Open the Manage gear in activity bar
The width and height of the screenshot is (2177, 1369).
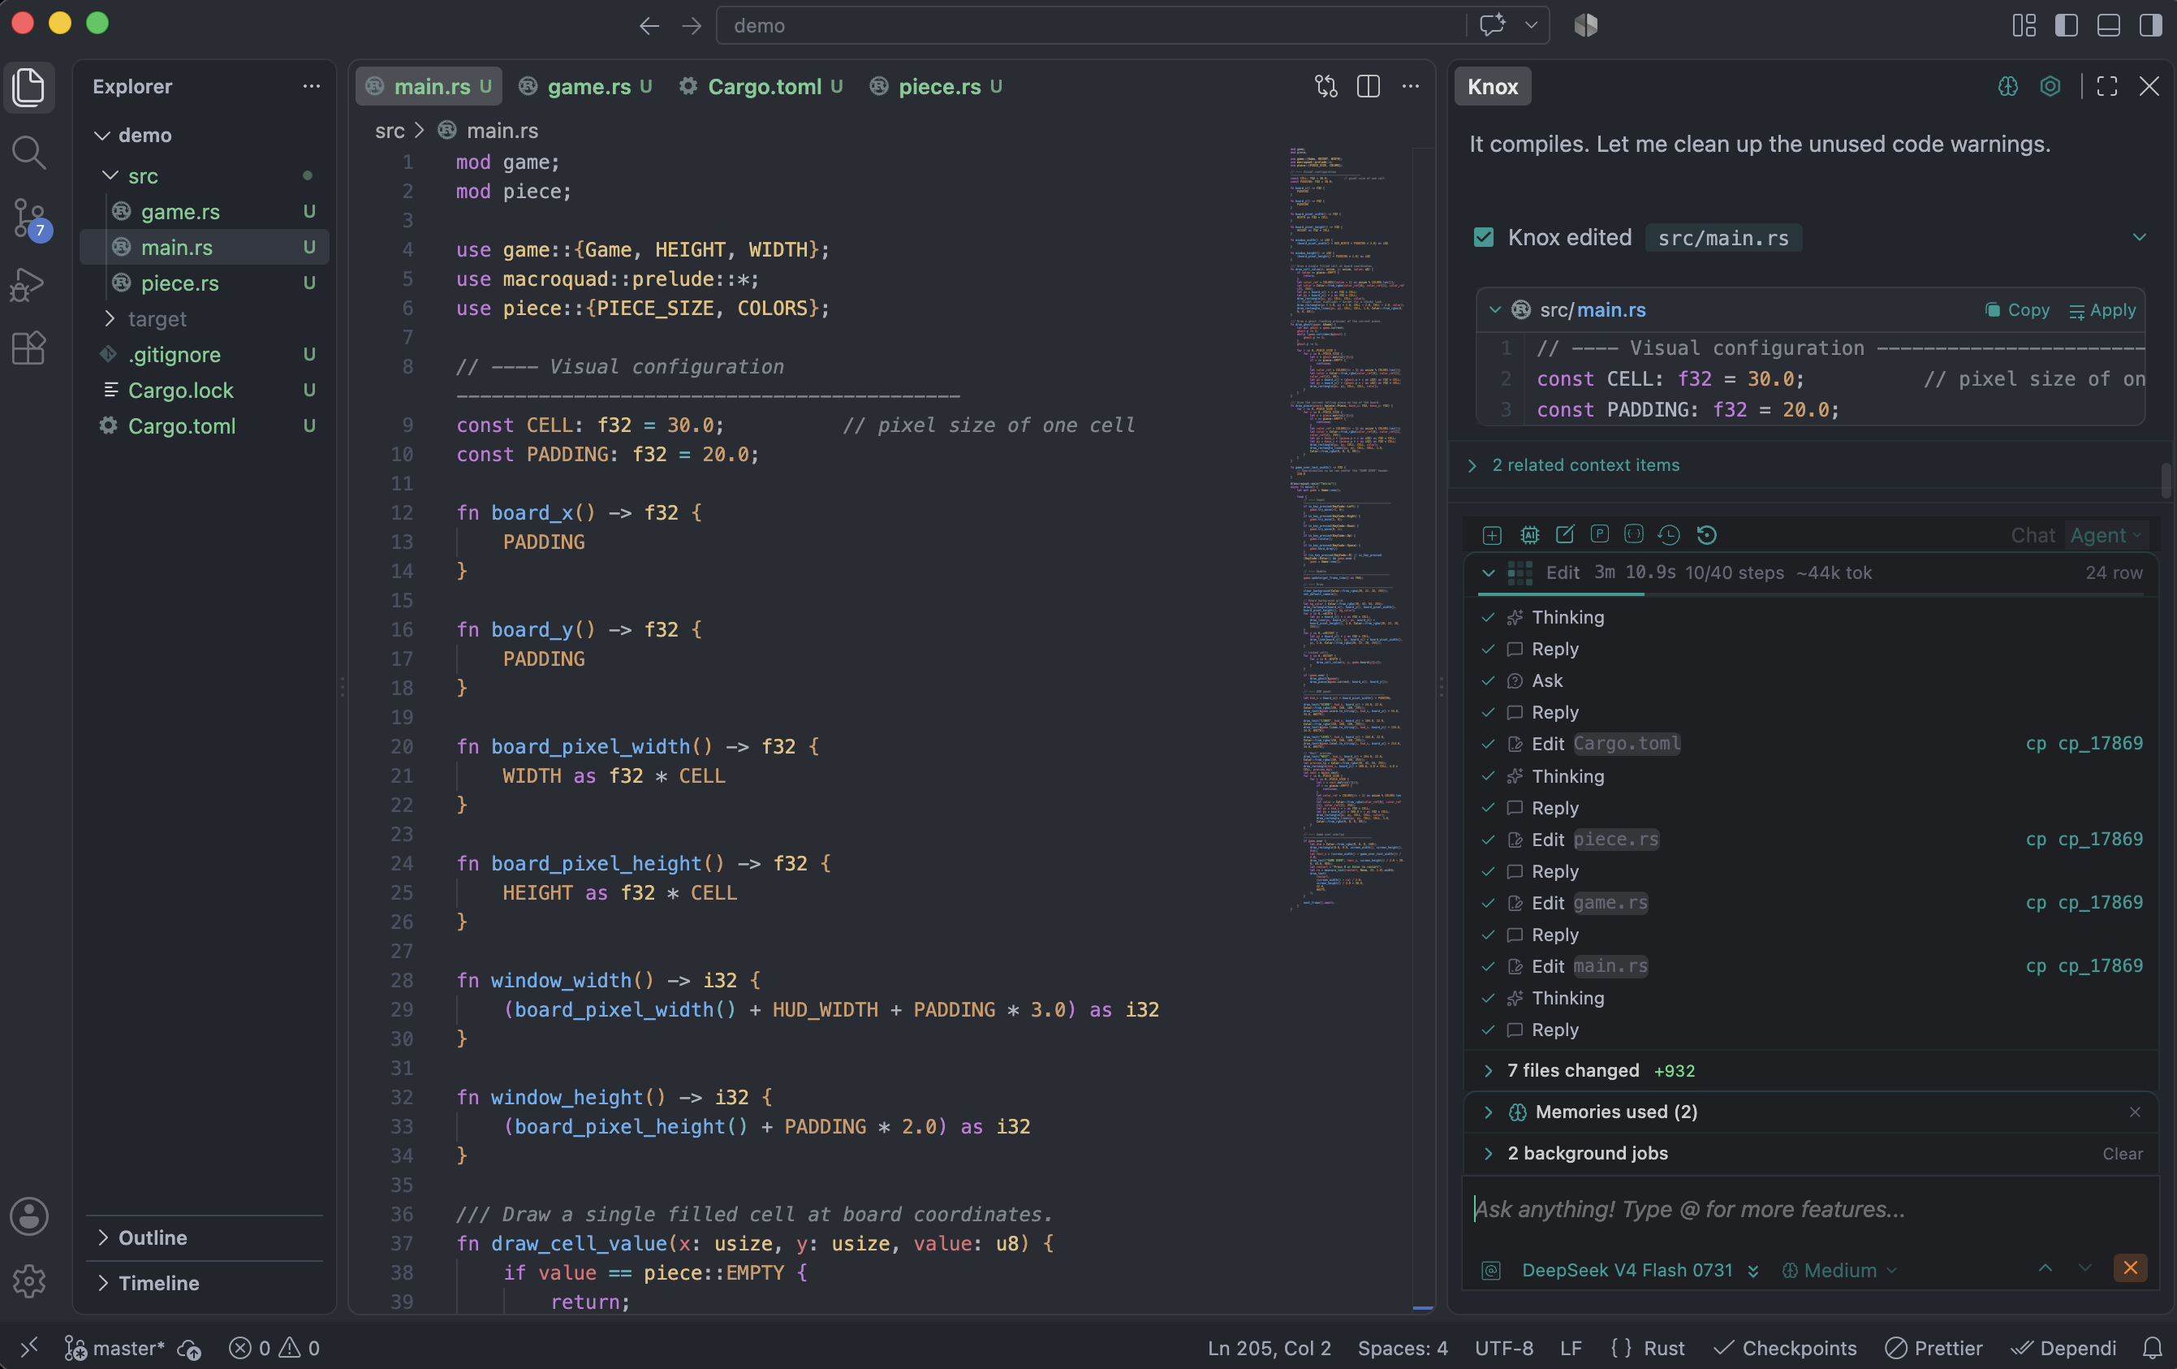click(x=29, y=1280)
